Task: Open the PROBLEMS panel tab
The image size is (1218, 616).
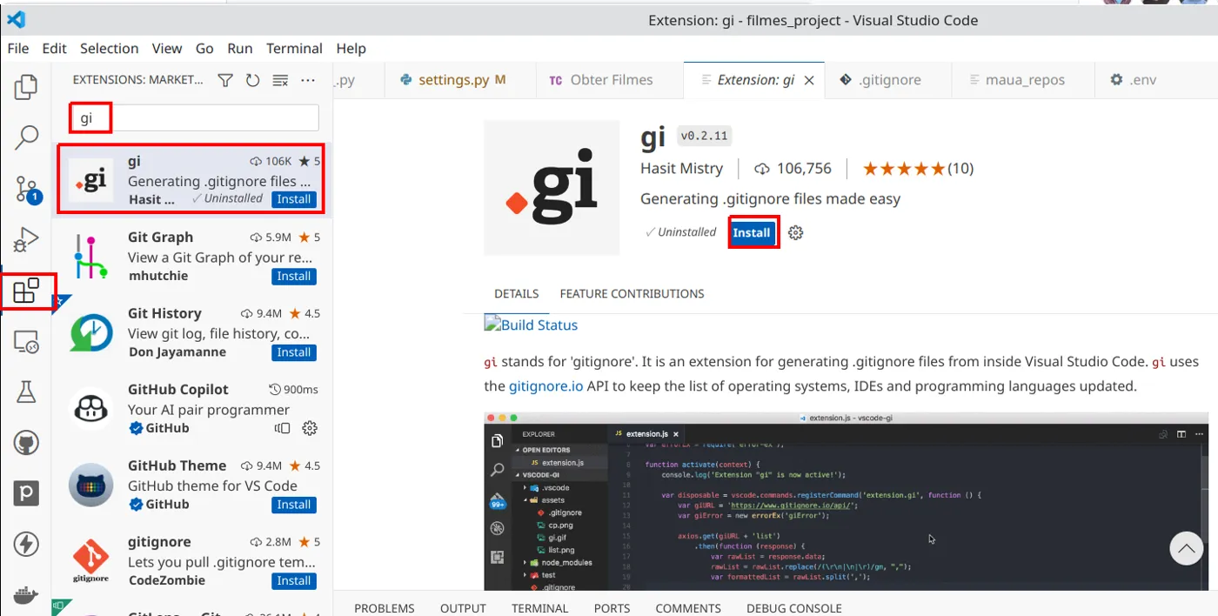Action: click(384, 608)
